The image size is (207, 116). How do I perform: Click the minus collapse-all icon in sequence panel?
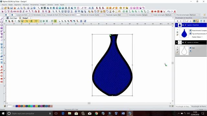(x=180, y=21)
